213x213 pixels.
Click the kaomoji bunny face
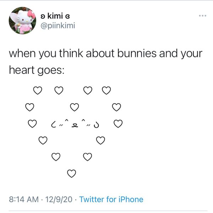[x=75, y=124]
